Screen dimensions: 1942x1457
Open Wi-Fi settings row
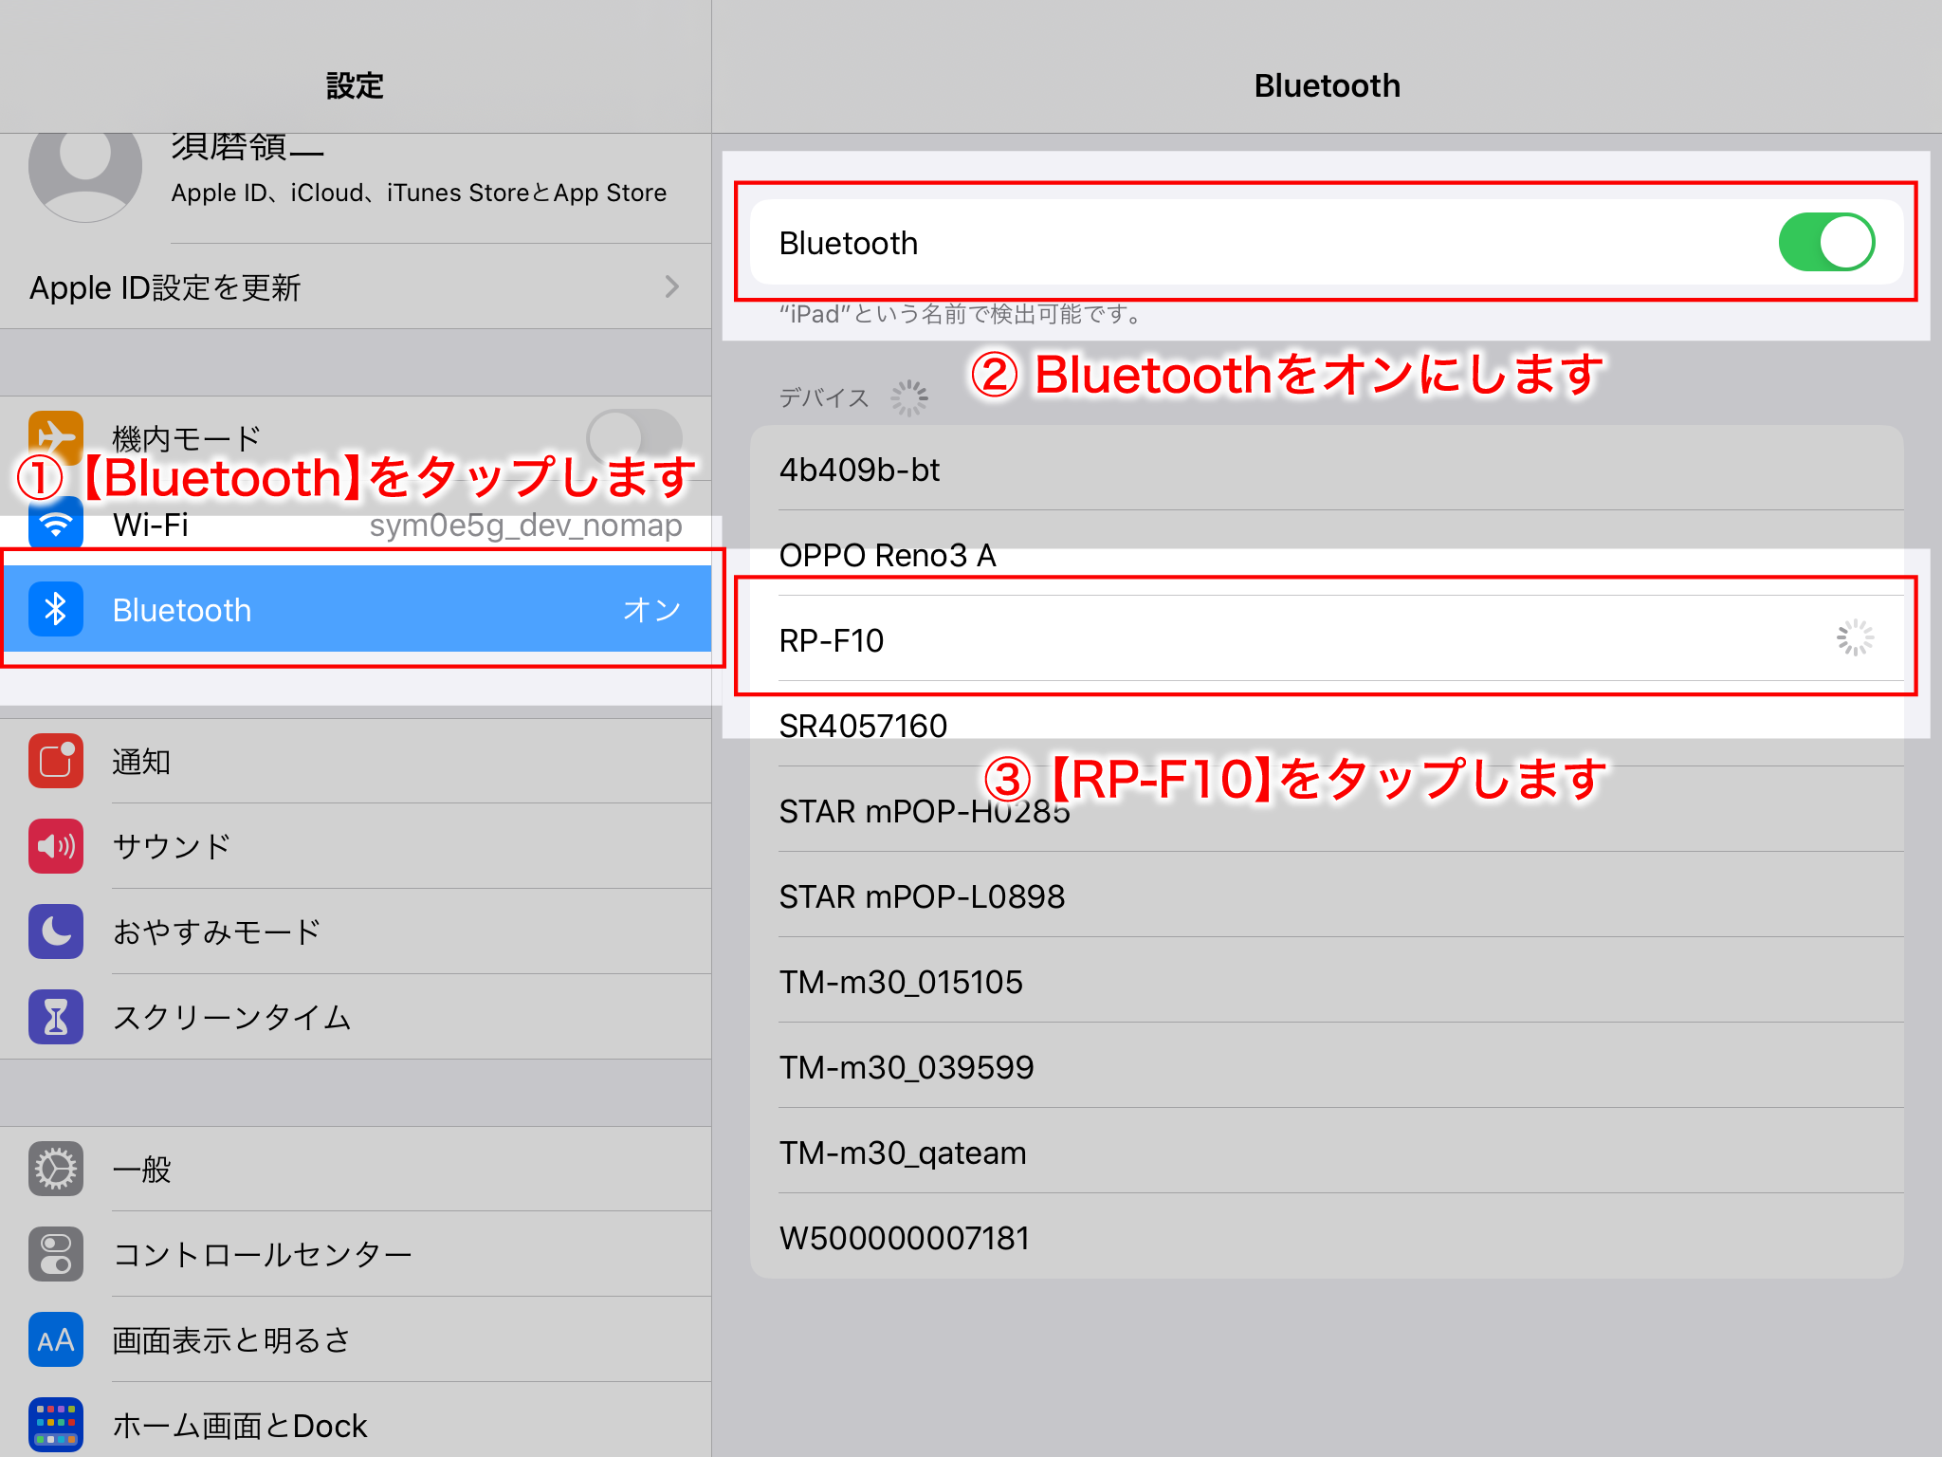(x=356, y=524)
